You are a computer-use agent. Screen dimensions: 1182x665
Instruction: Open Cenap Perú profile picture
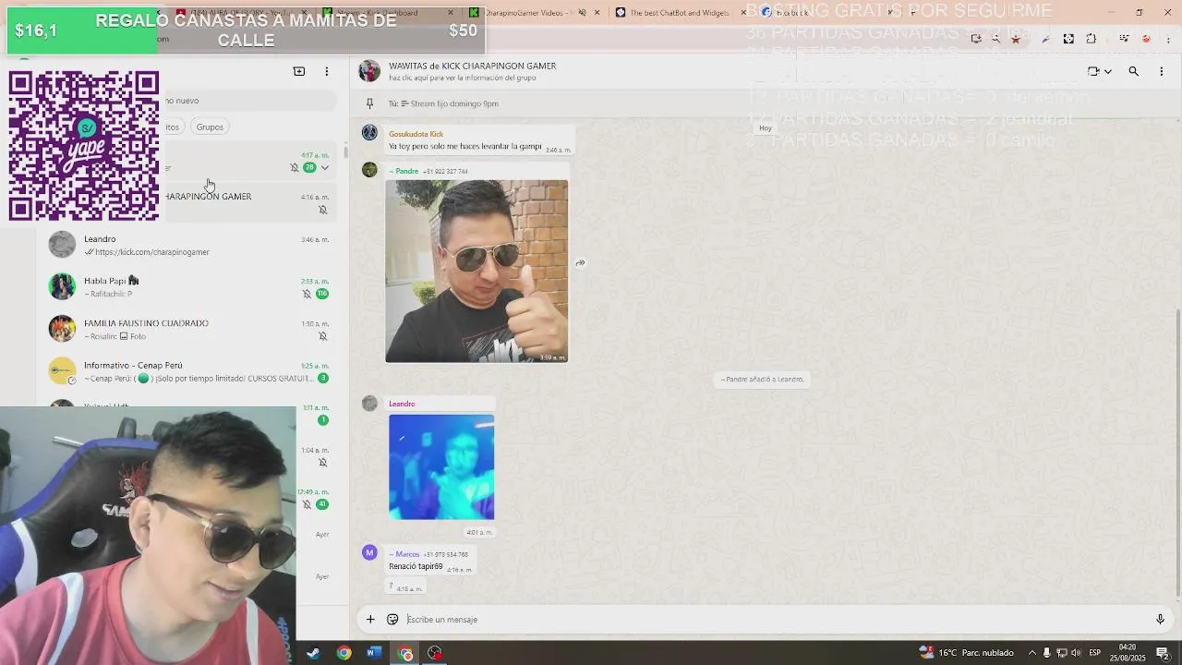62,371
